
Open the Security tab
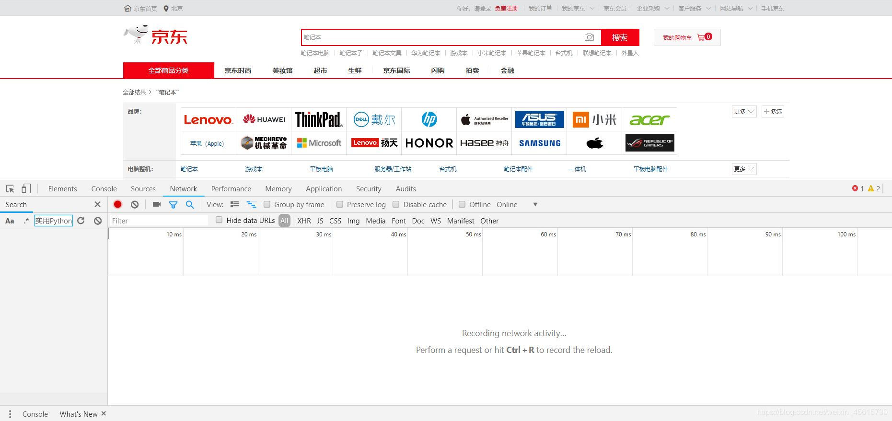369,189
